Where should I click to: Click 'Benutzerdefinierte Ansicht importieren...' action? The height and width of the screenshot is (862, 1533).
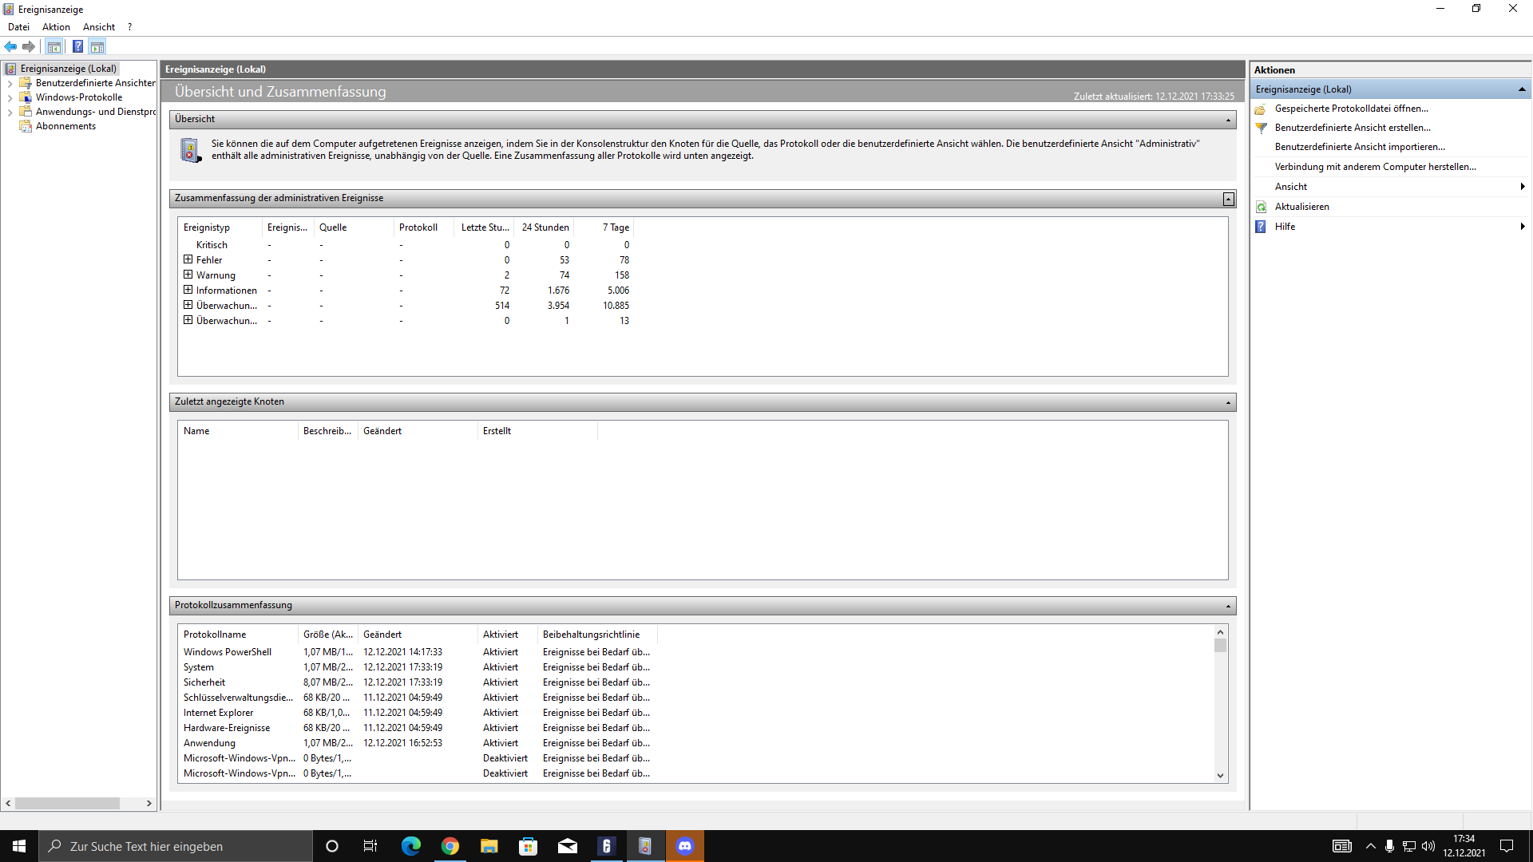coord(1359,147)
